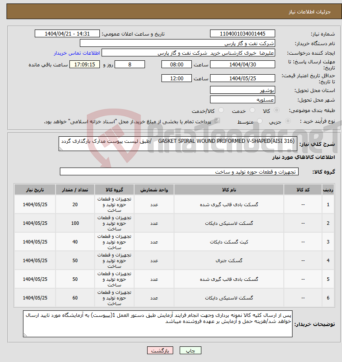Click quantity 50 in row 4
The width and height of the screenshot is (342, 362).
click(x=75, y=261)
